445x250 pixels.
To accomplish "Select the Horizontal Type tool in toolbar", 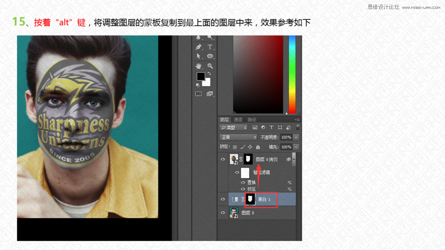I will (210, 47).
